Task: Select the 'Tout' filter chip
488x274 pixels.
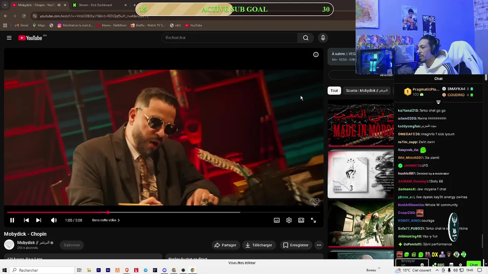Action: click(334, 91)
